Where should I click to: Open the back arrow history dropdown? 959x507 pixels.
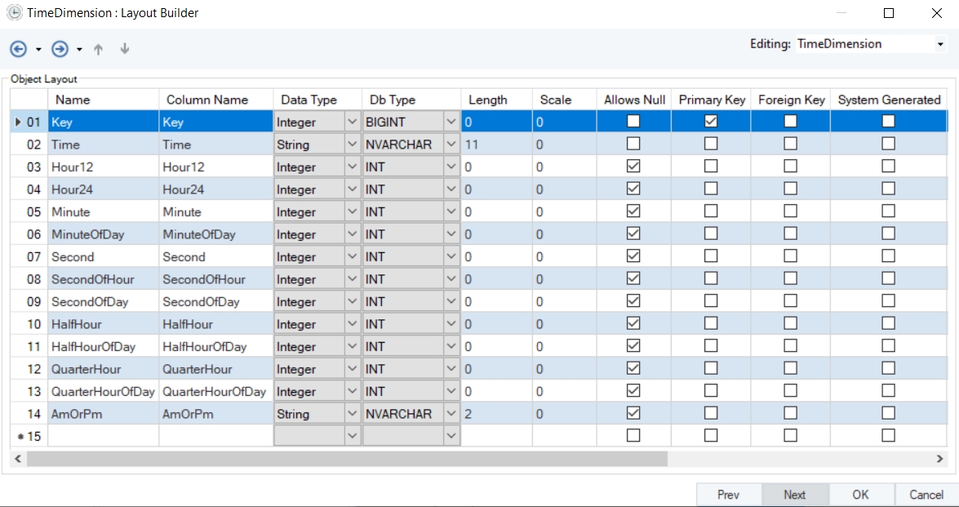coord(38,50)
